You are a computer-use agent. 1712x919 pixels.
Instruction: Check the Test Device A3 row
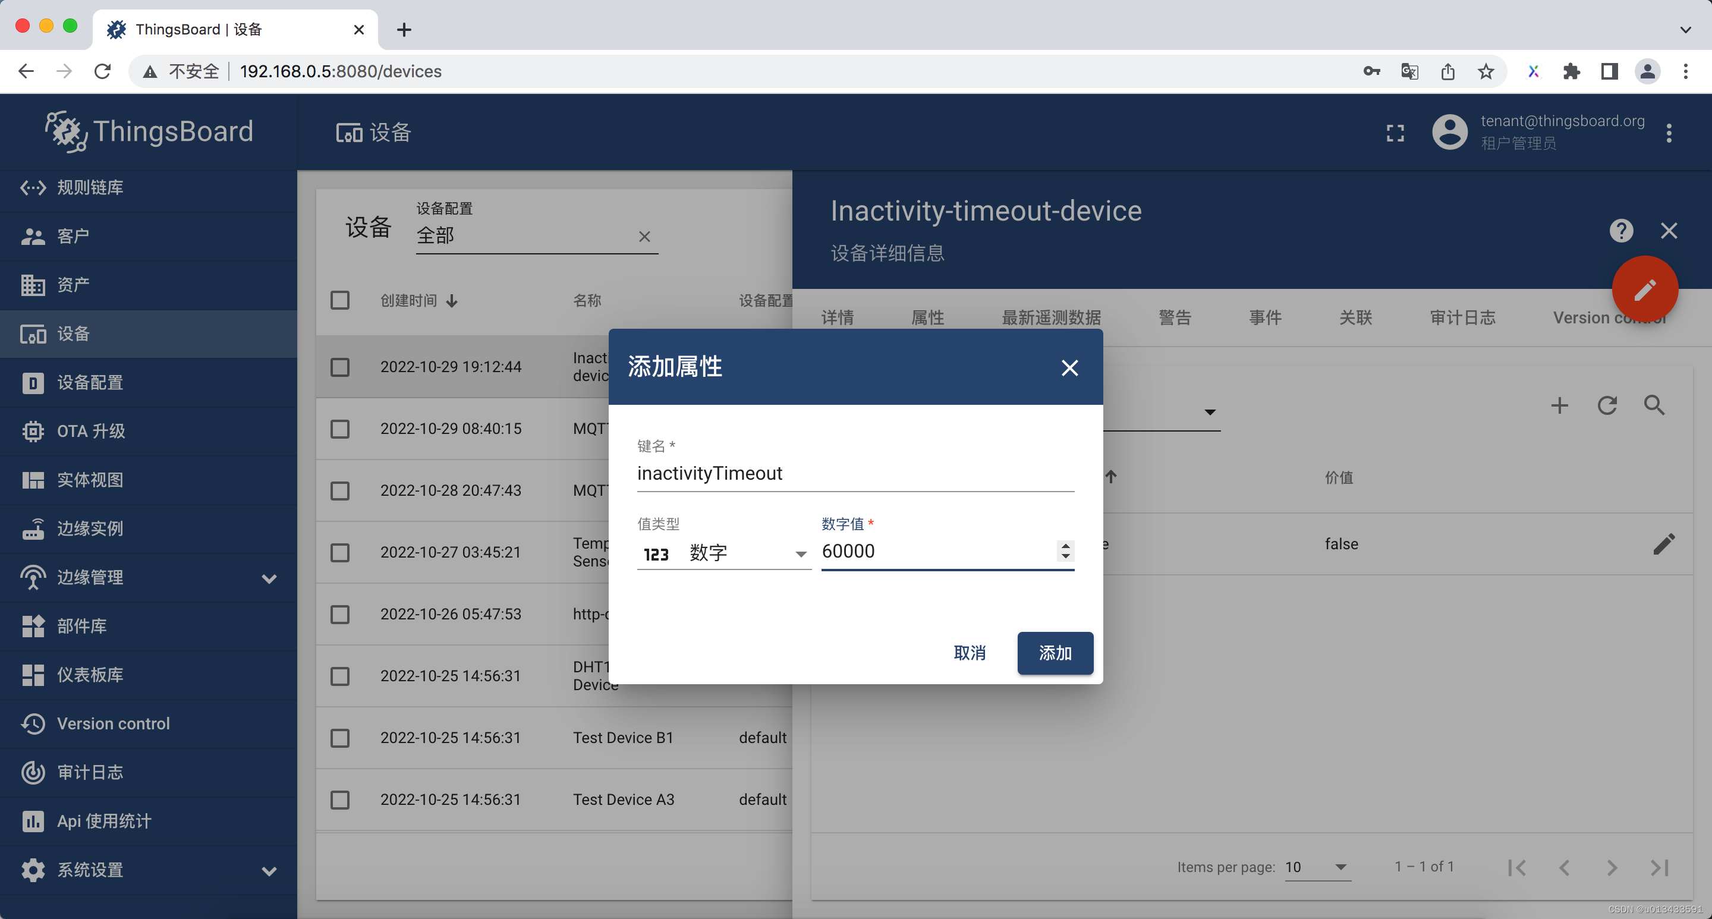click(x=339, y=800)
